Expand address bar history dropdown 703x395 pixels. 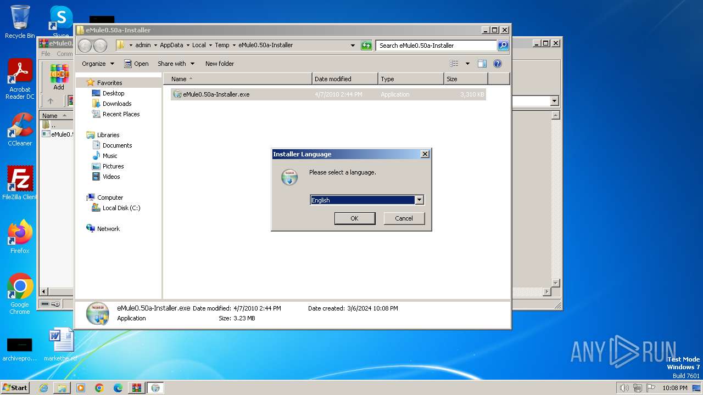(x=353, y=46)
